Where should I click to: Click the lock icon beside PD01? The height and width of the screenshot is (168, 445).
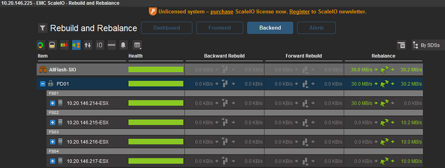pyautogui.click(x=50, y=84)
